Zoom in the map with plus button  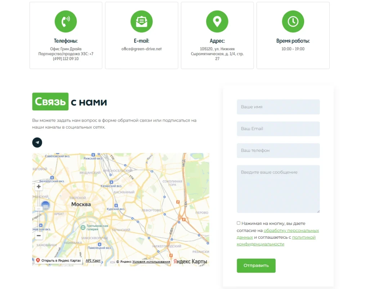39,186
